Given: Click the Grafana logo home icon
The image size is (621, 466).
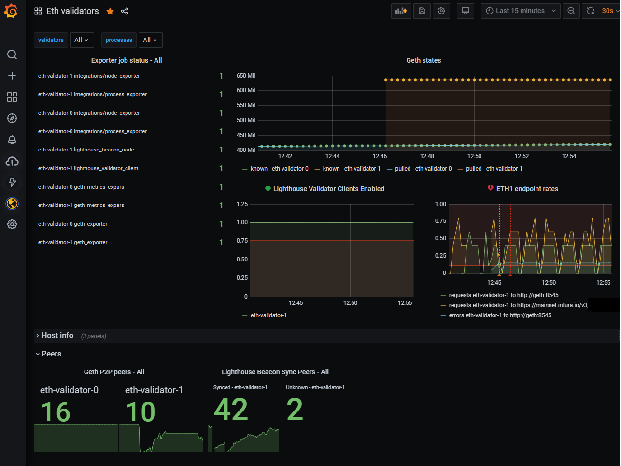Looking at the screenshot, I should coord(11,11).
